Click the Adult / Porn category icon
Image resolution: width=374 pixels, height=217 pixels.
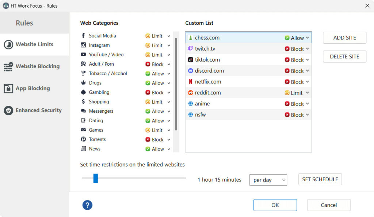83,64
